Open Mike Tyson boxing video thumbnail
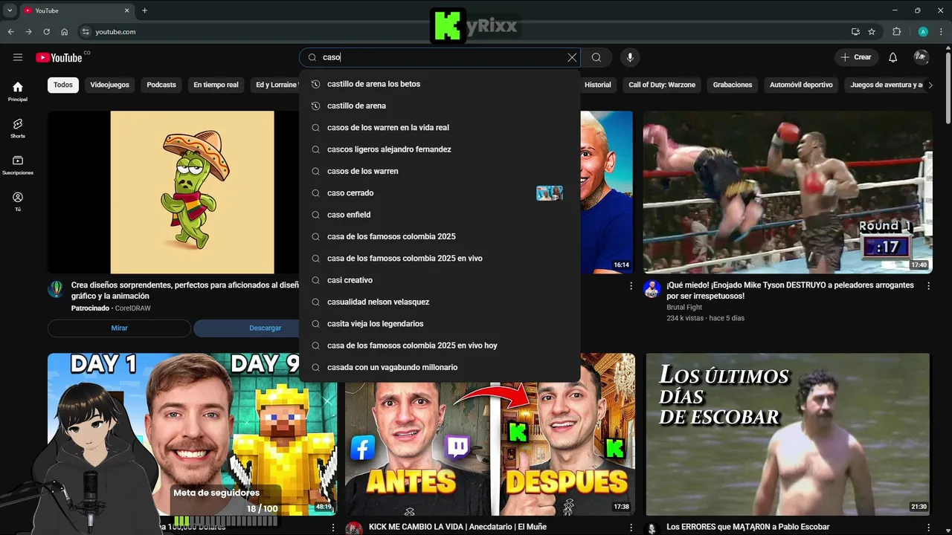This screenshot has height=535, width=952. pos(788,192)
